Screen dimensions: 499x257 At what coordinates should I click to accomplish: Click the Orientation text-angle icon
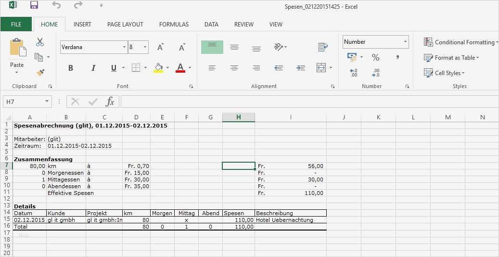pyautogui.click(x=279, y=47)
